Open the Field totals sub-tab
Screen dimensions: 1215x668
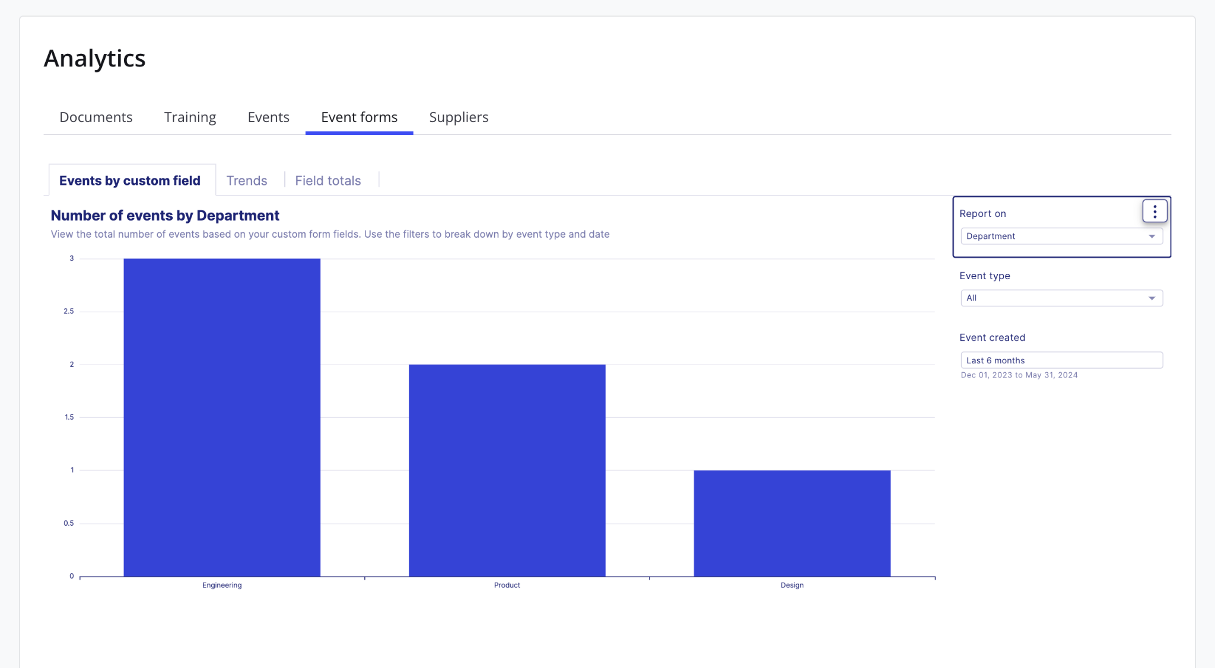click(x=328, y=181)
